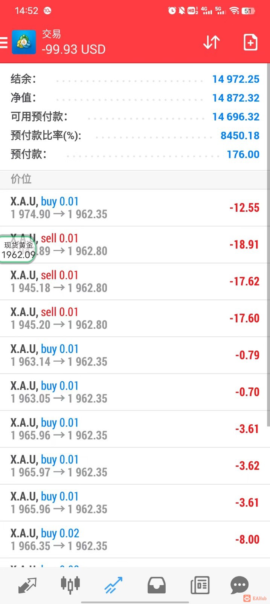Open the chat messages bubble icon
Viewport: 270px width, 604px height.
pyautogui.click(x=239, y=585)
